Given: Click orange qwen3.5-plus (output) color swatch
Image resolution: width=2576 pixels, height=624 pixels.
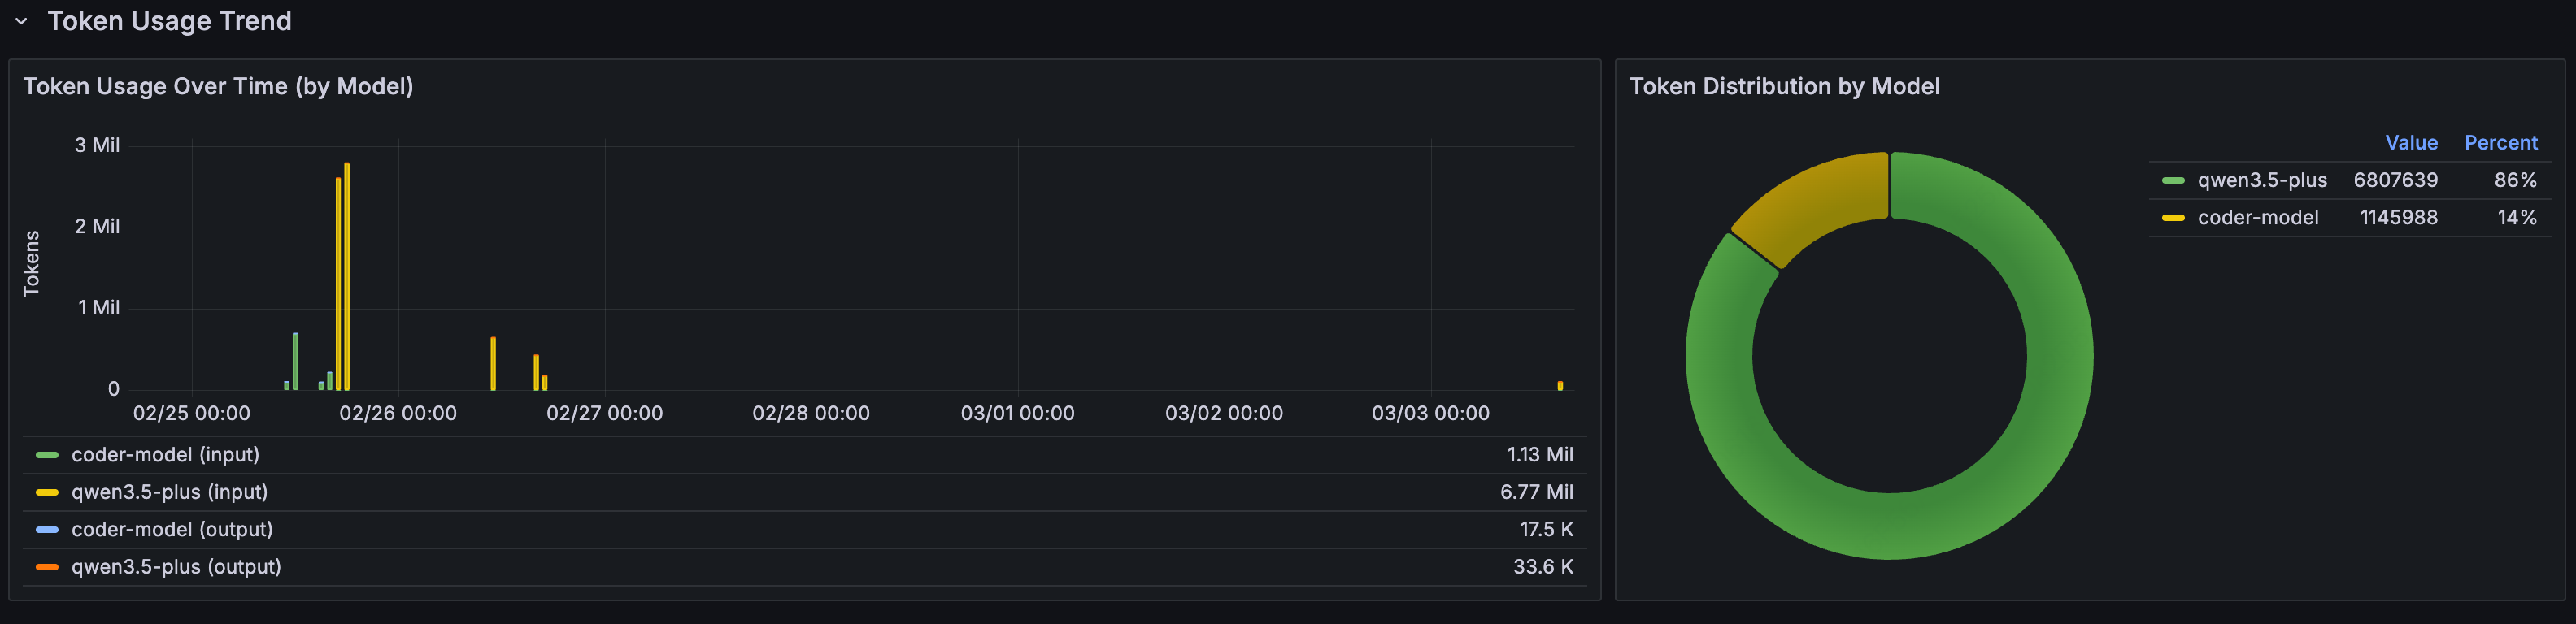Looking at the screenshot, I should coord(47,567).
